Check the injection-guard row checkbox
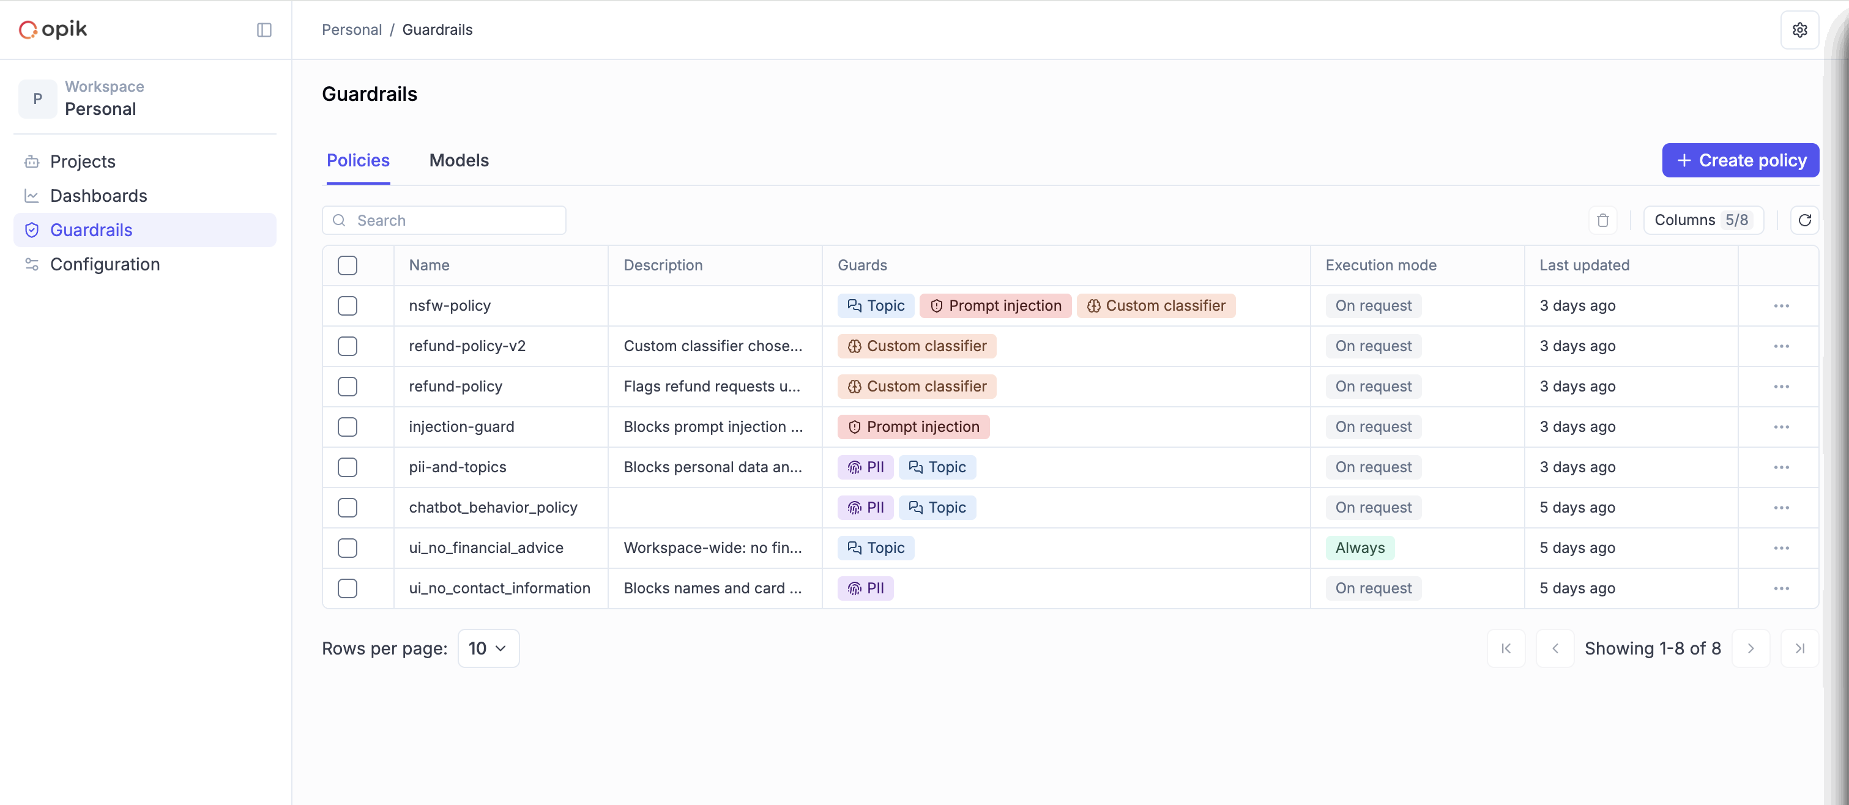 click(348, 427)
